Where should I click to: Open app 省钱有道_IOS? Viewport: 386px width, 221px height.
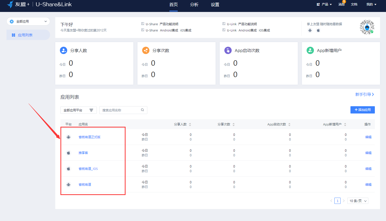88,169
